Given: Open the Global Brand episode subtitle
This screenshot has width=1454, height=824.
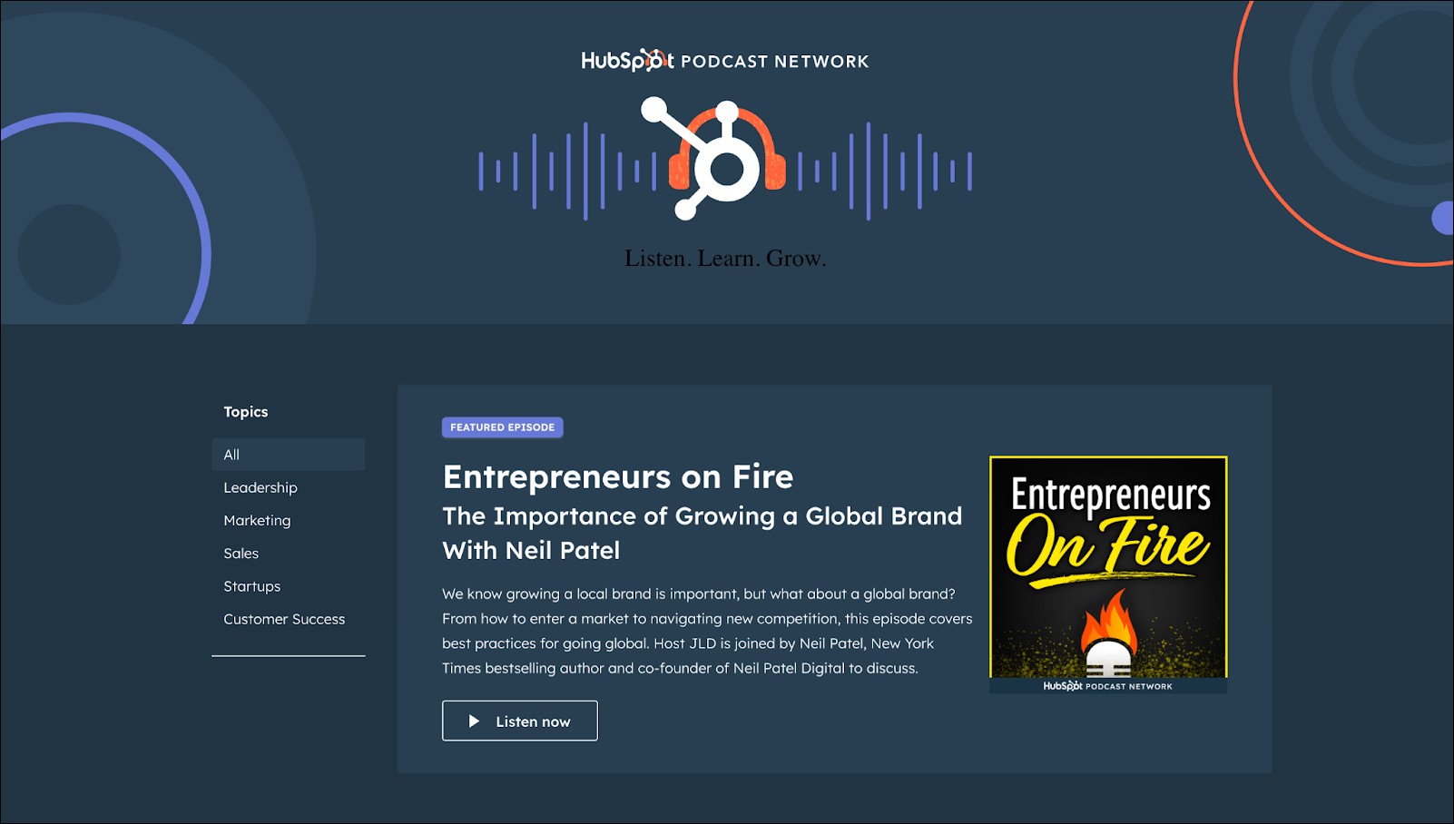Looking at the screenshot, I should 702,533.
